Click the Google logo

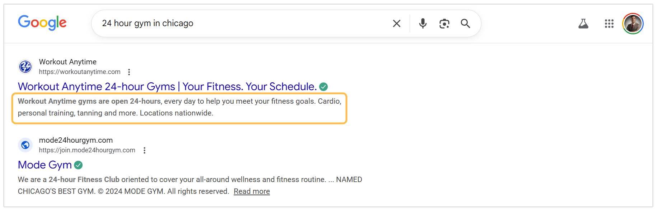[x=42, y=23]
